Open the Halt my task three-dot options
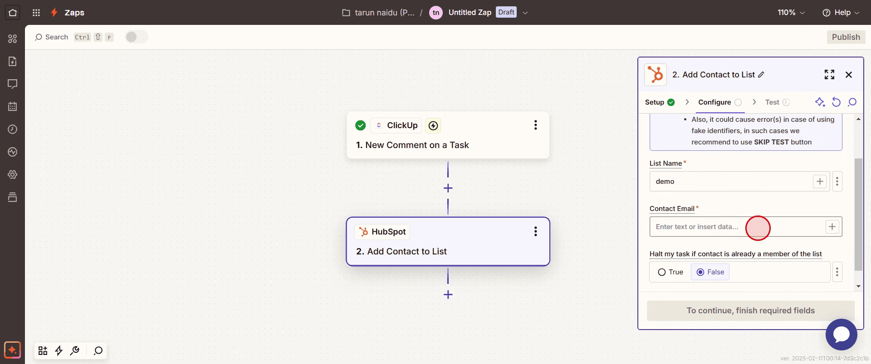The width and height of the screenshot is (871, 364). tap(837, 272)
